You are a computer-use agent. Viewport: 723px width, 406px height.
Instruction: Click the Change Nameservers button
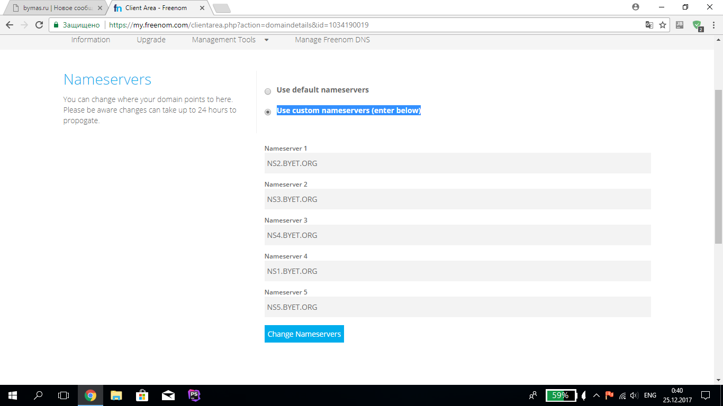point(304,334)
